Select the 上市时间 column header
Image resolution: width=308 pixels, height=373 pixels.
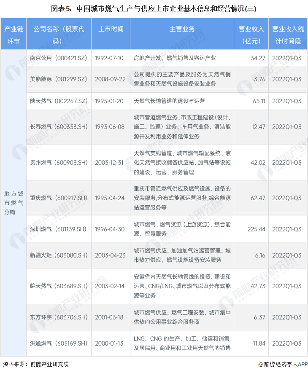coord(111,29)
